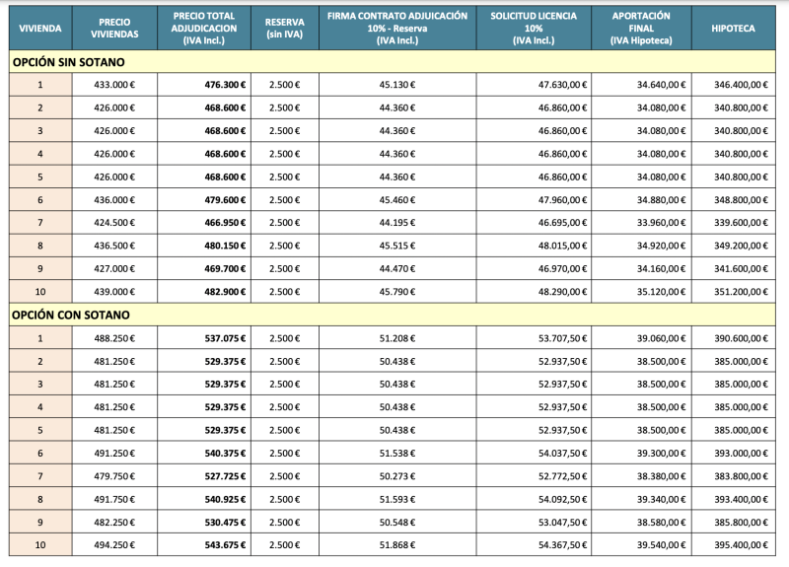Click mortgage cell 339.600,00 €

[734, 223]
